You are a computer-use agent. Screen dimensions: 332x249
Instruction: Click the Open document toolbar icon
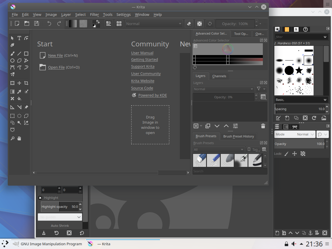click(x=27, y=24)
